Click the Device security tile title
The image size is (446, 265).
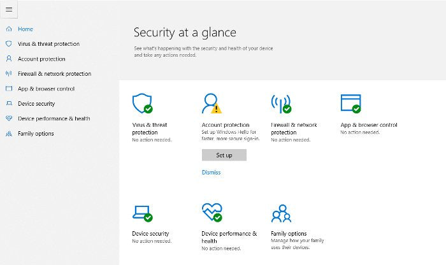[150, 234]
